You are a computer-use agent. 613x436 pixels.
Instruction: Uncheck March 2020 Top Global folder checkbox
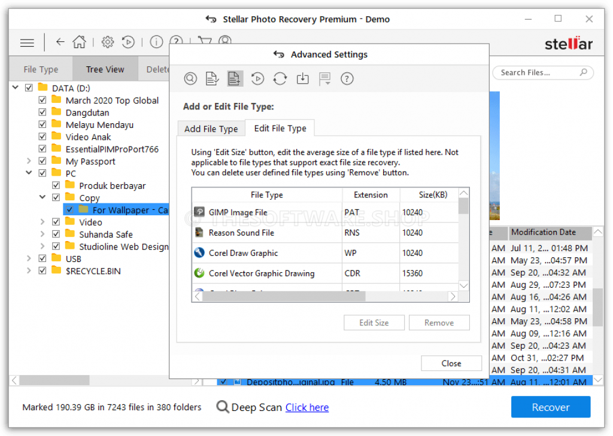click(x=43, y=100)
